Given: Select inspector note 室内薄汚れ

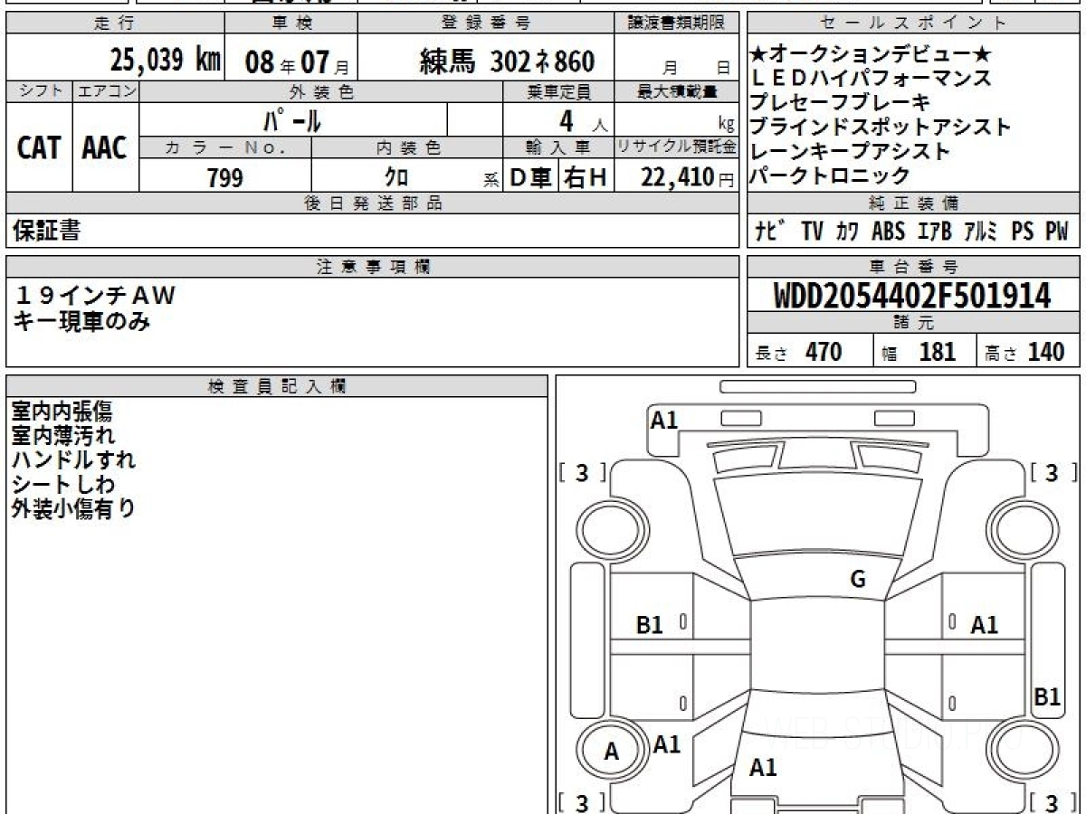Looking at the screenshot, I should (63, 436).
